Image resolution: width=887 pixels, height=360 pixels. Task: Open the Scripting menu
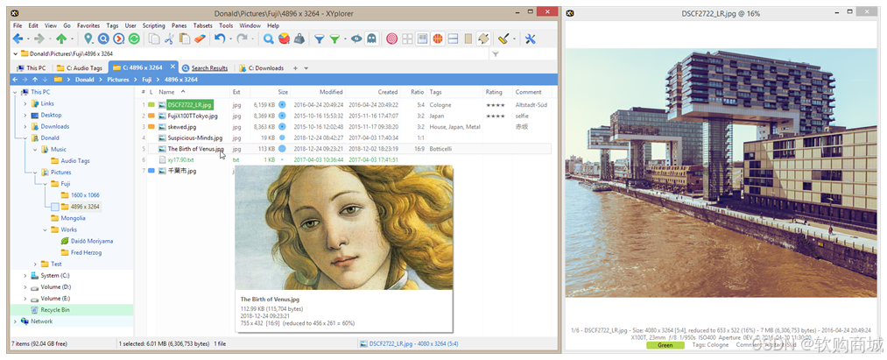pos(153,25)
